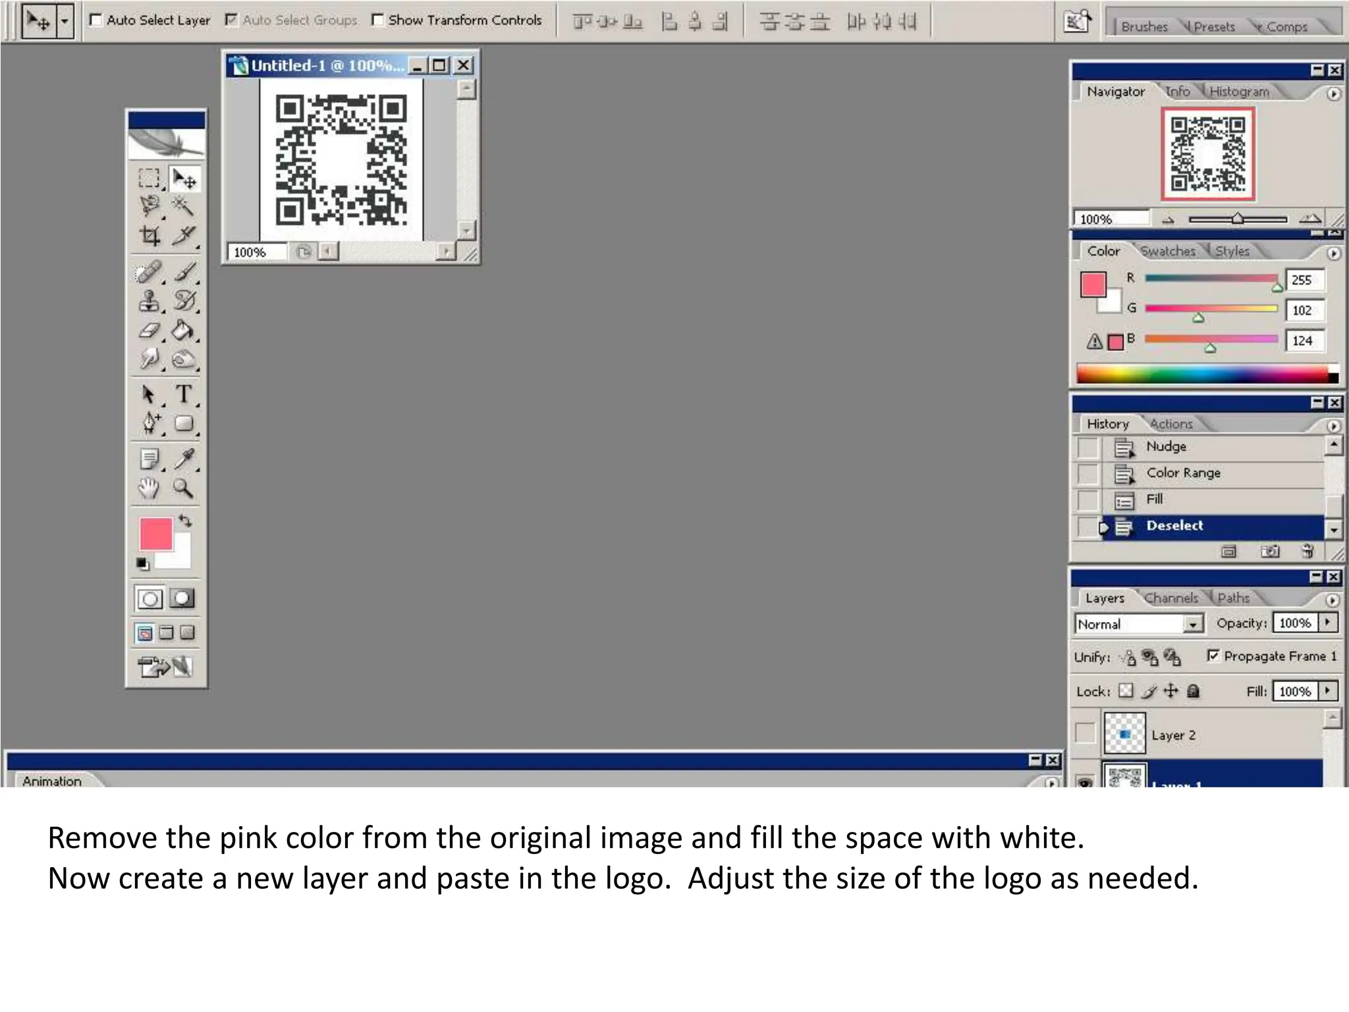Open the Brushes tab in palette well
This screenshot has height=1012, width=1349.
click(1144, 27)
